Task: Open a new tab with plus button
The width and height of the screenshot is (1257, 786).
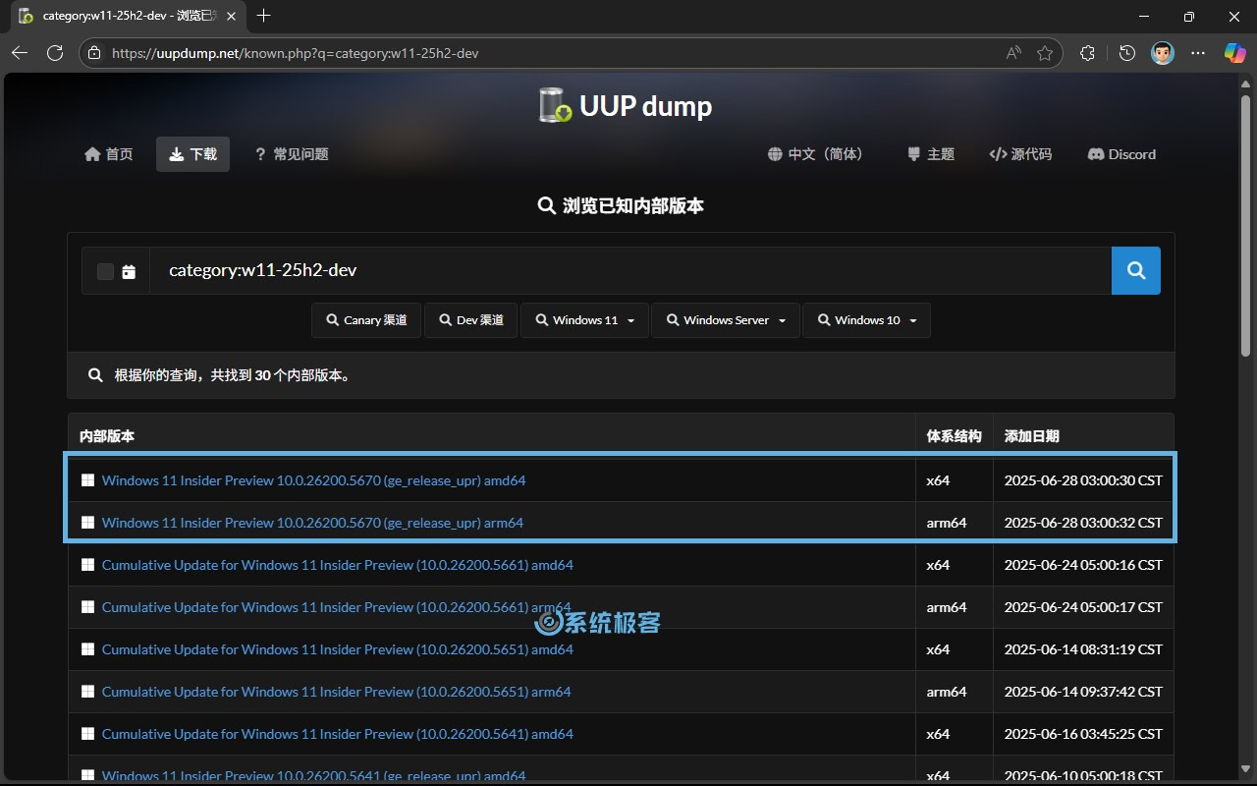Action: point(263,16)
